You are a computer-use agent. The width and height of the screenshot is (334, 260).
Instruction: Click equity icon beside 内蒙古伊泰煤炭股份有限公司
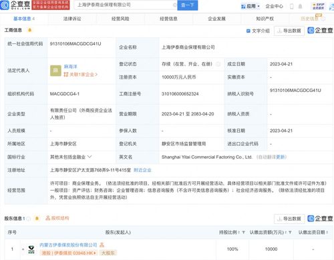(x=102, y=245)
